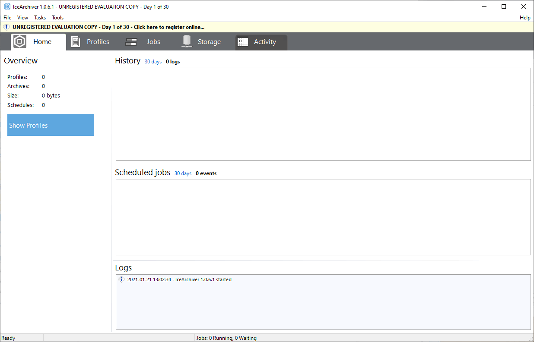Click the Profiles document icon
This screenshot has width=534, height=342.
[76, 42]
